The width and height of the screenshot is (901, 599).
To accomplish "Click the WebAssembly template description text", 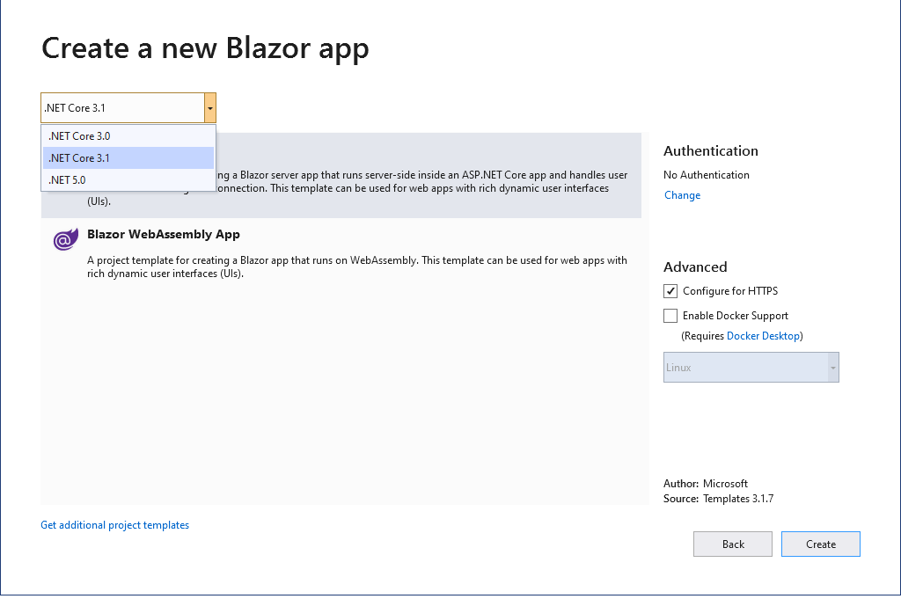I will [356, 267].
